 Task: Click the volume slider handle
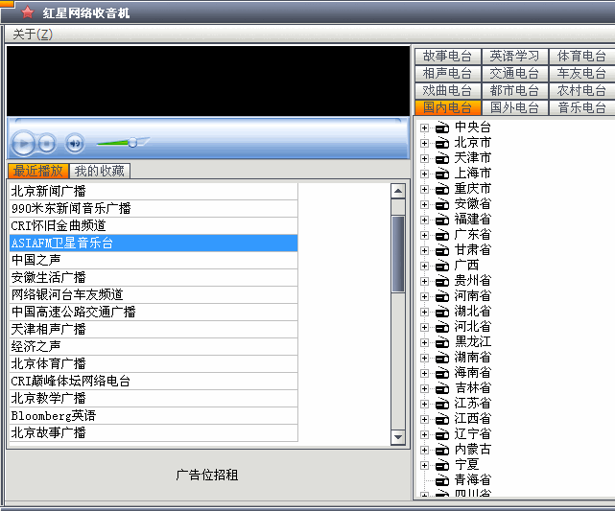click(x=132, y=143)
